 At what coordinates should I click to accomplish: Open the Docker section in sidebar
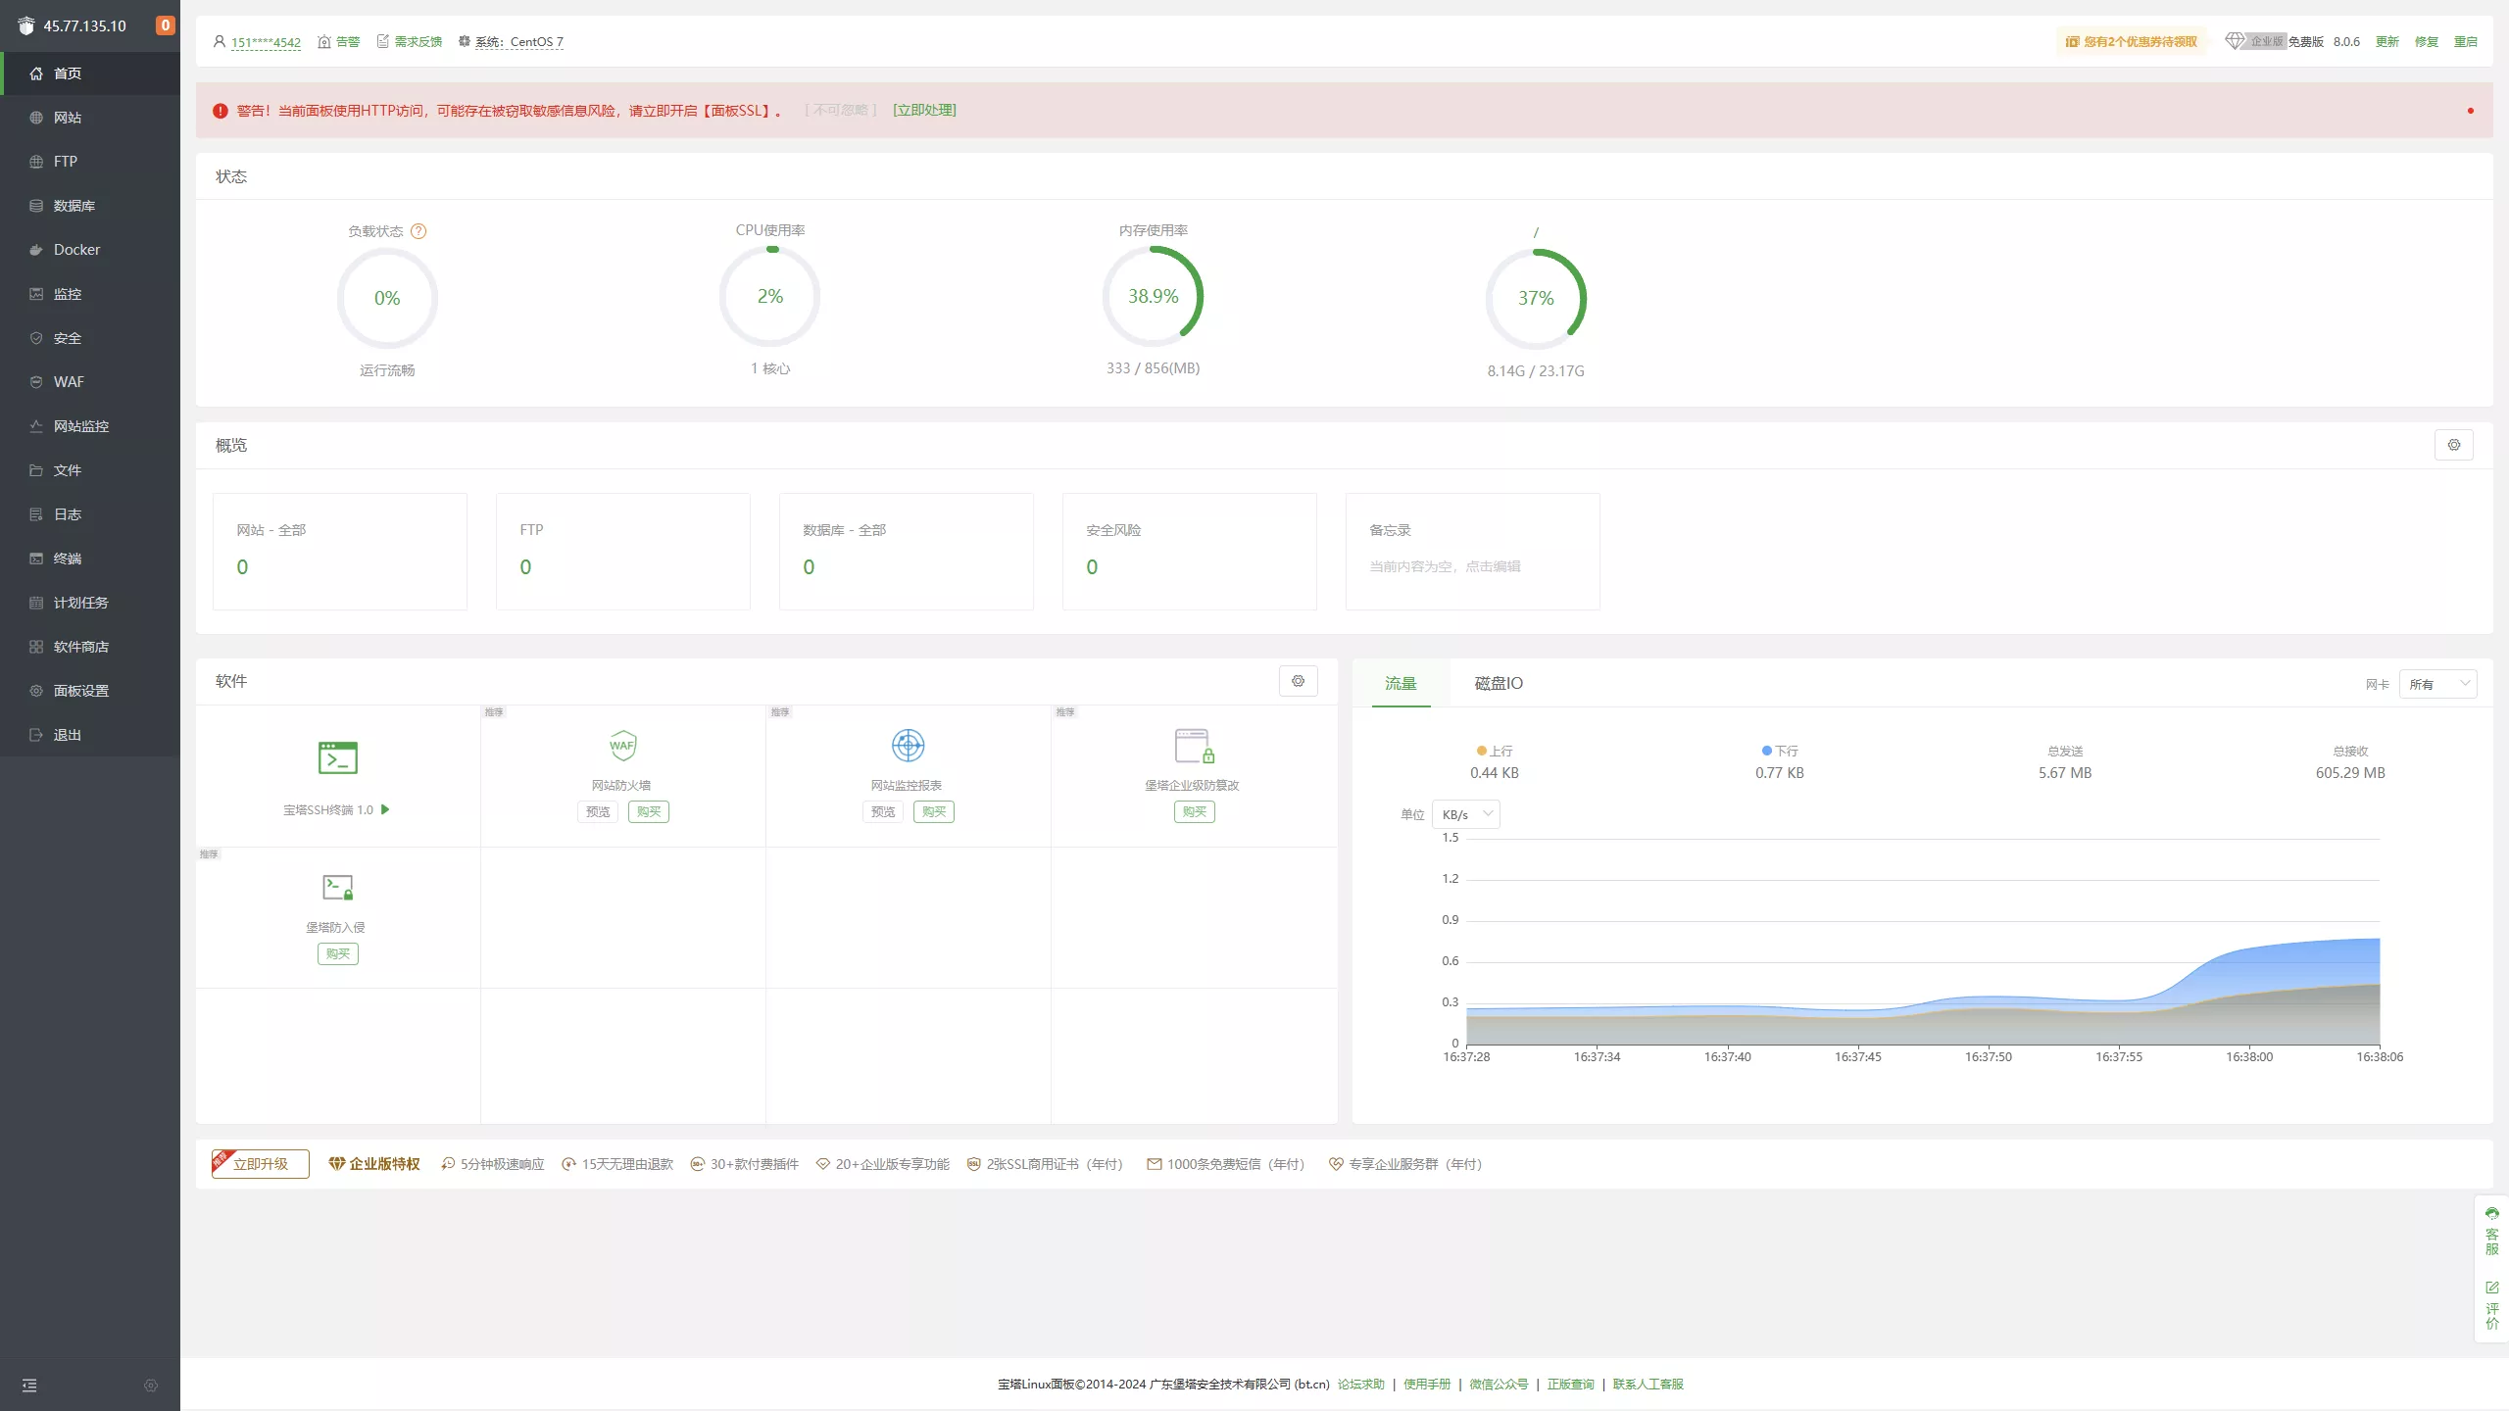click(76, 249)
